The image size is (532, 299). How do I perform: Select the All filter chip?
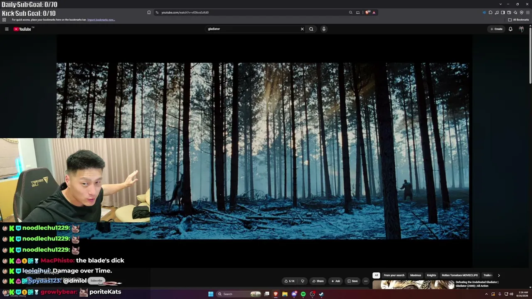click(x=376, y=275)
